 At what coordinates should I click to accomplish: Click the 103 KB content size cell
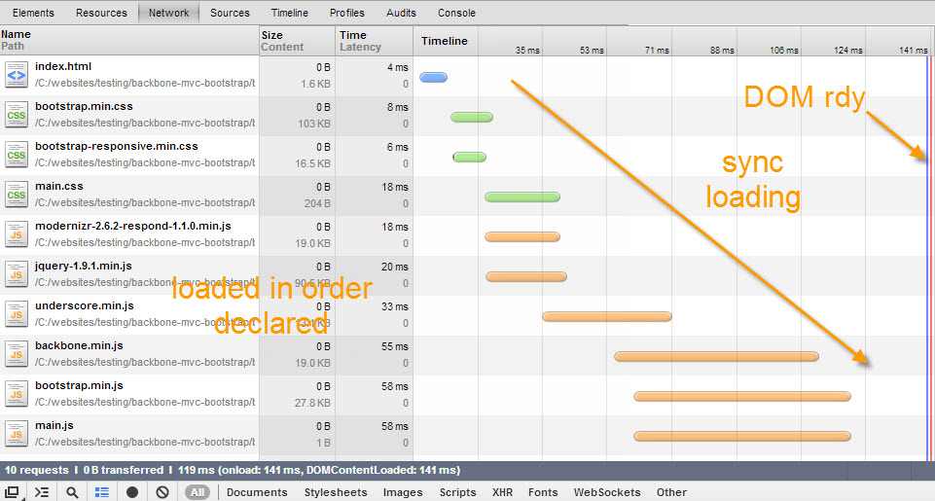click(314, 125)
